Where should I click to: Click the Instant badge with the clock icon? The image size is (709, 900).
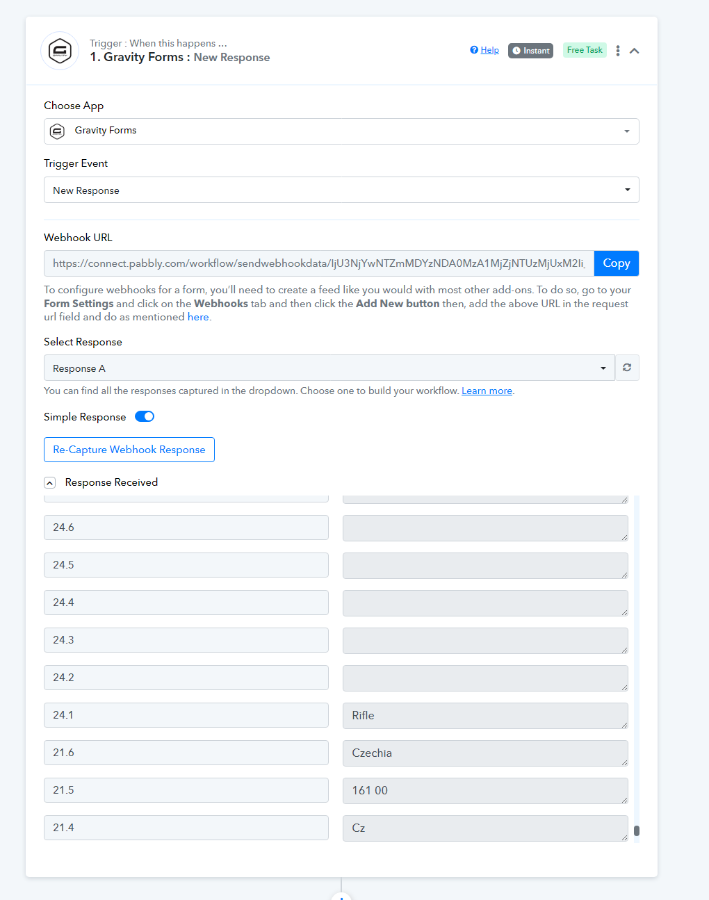click(530, 51)
